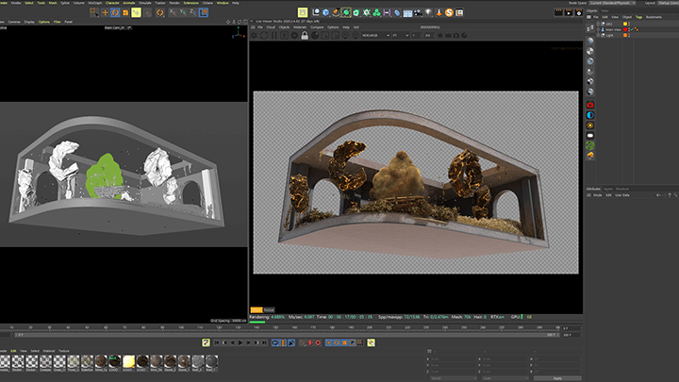Select the Scale tool in top toolbar
The height and width of the screenshot is (382, 679).
125,12
